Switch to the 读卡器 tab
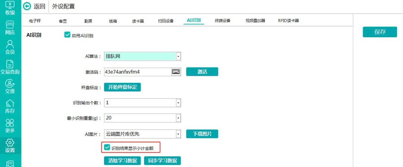Image resolution: width=403 pixels, height=167 pixels. (138, 21)
